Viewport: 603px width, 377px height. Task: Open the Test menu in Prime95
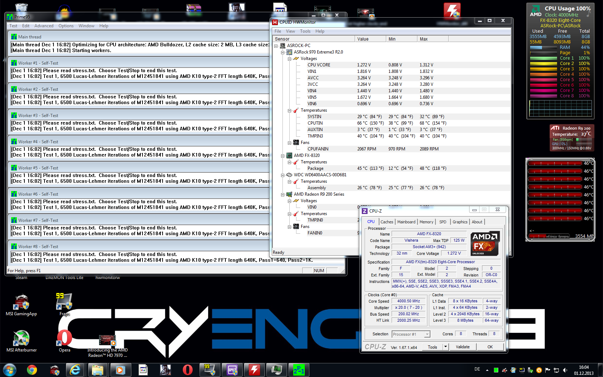[13, 26]
